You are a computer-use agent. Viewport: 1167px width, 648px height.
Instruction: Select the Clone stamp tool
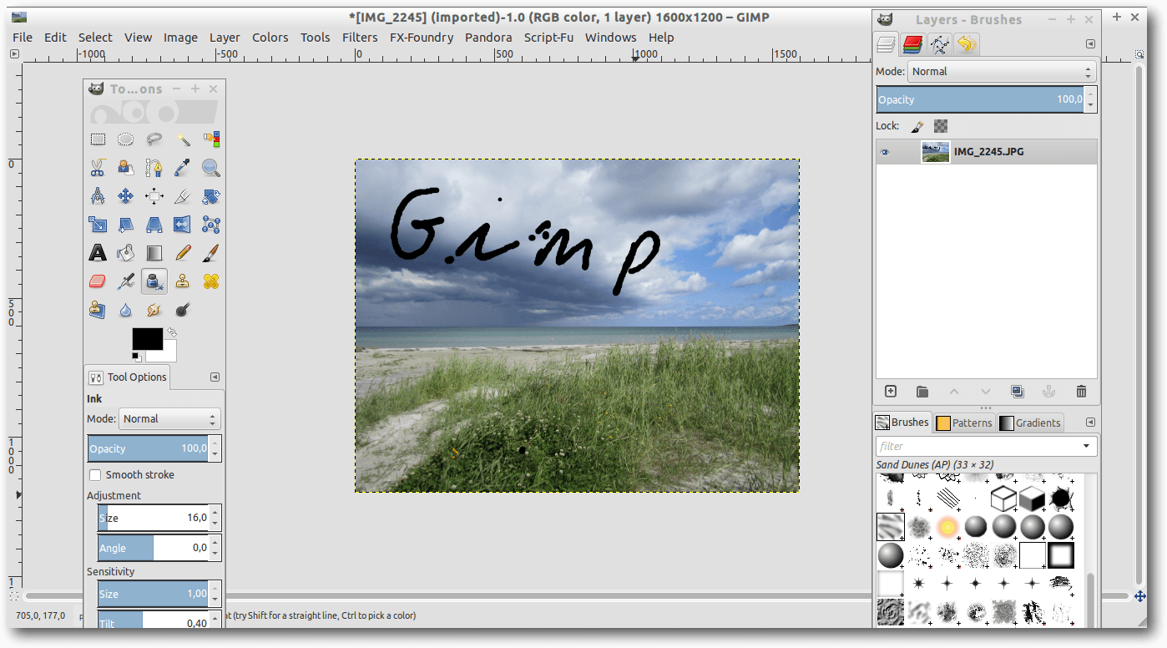[x=183, y=281]
